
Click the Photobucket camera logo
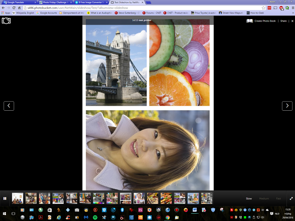(x=6, y=21)
